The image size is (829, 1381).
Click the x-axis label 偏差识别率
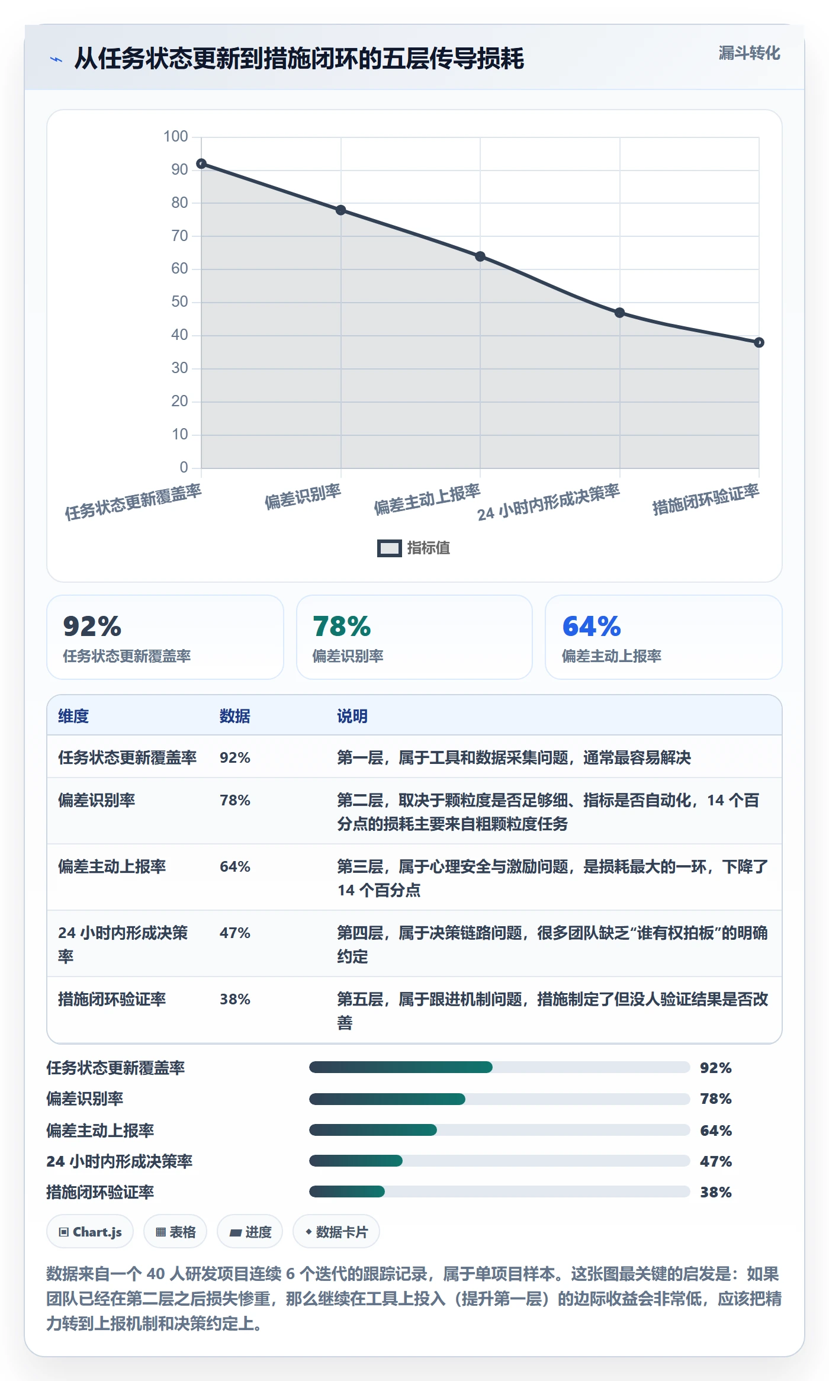[303, 496]
